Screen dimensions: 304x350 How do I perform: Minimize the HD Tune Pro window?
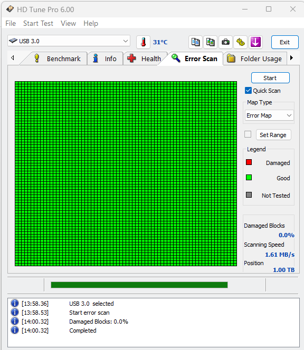[245, 9]
